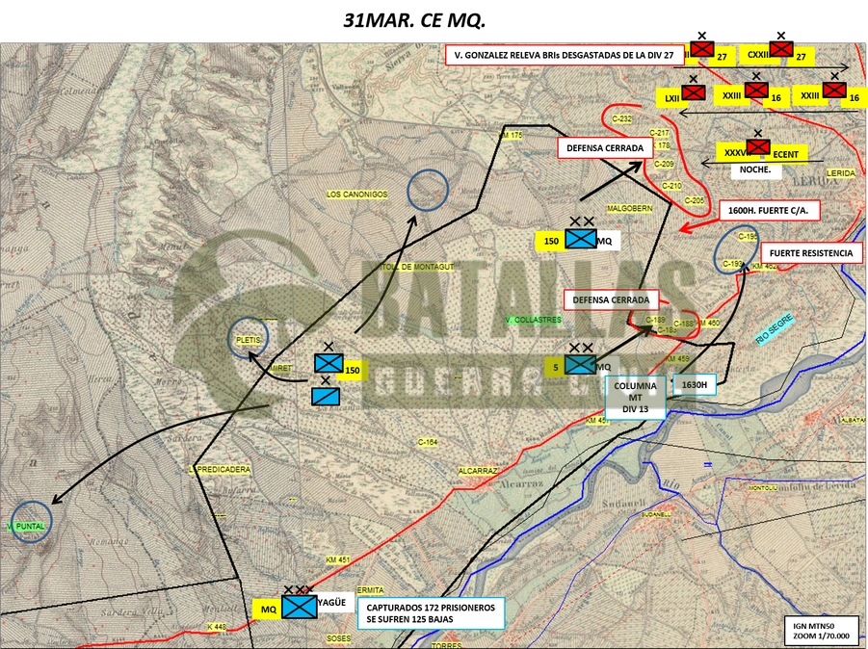Select the COLUMNA MT DIV 13 box
This screenshot has width=868, height=649.
point(635,398)
